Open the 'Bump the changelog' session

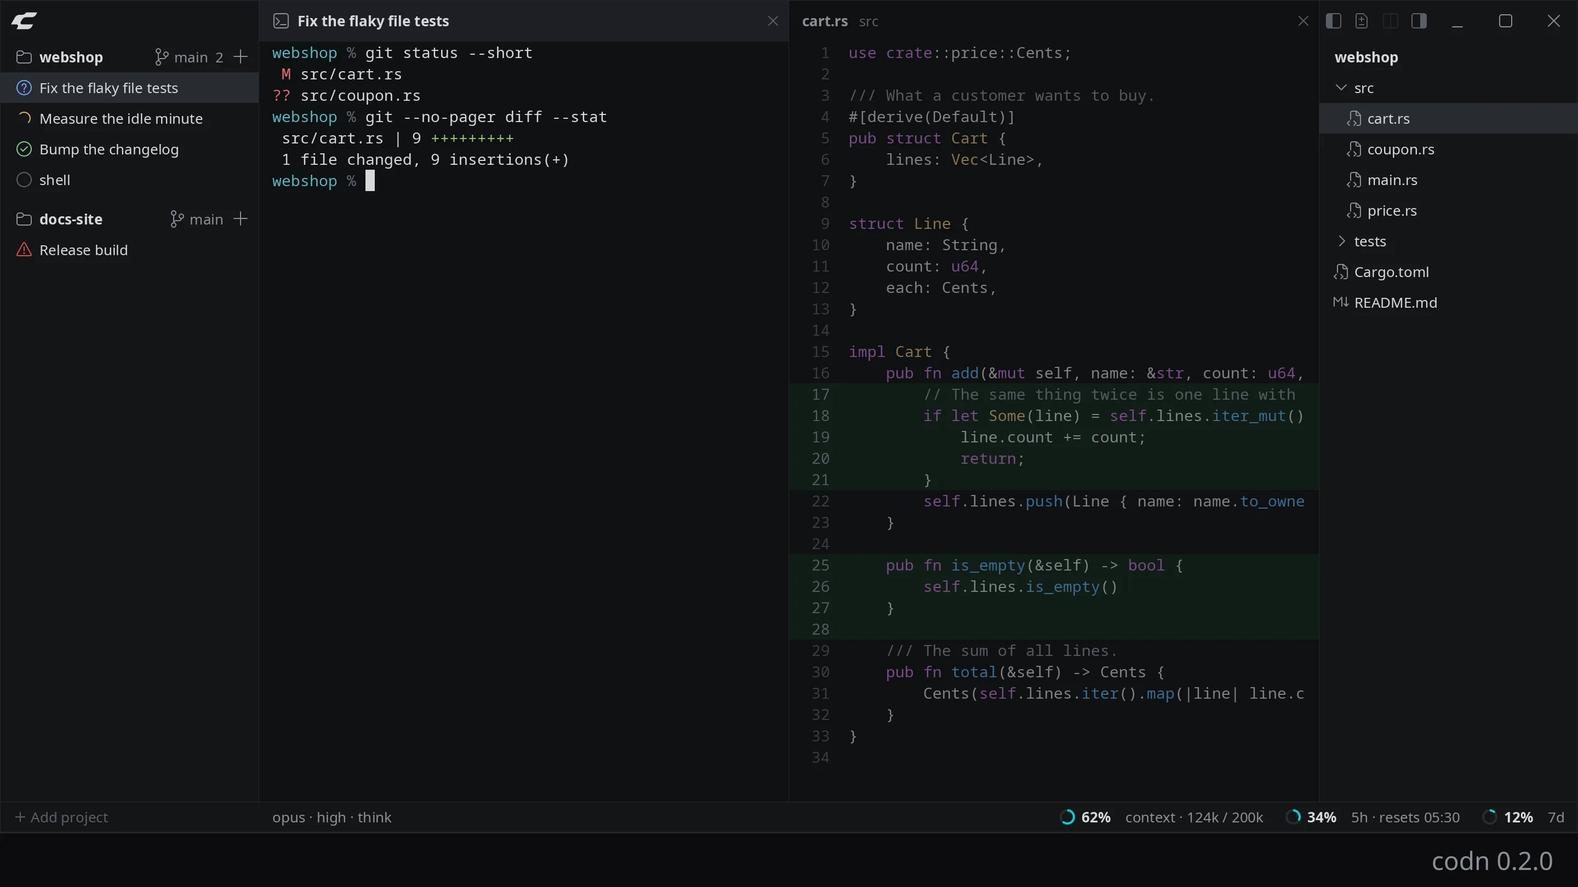click(129, 149)
